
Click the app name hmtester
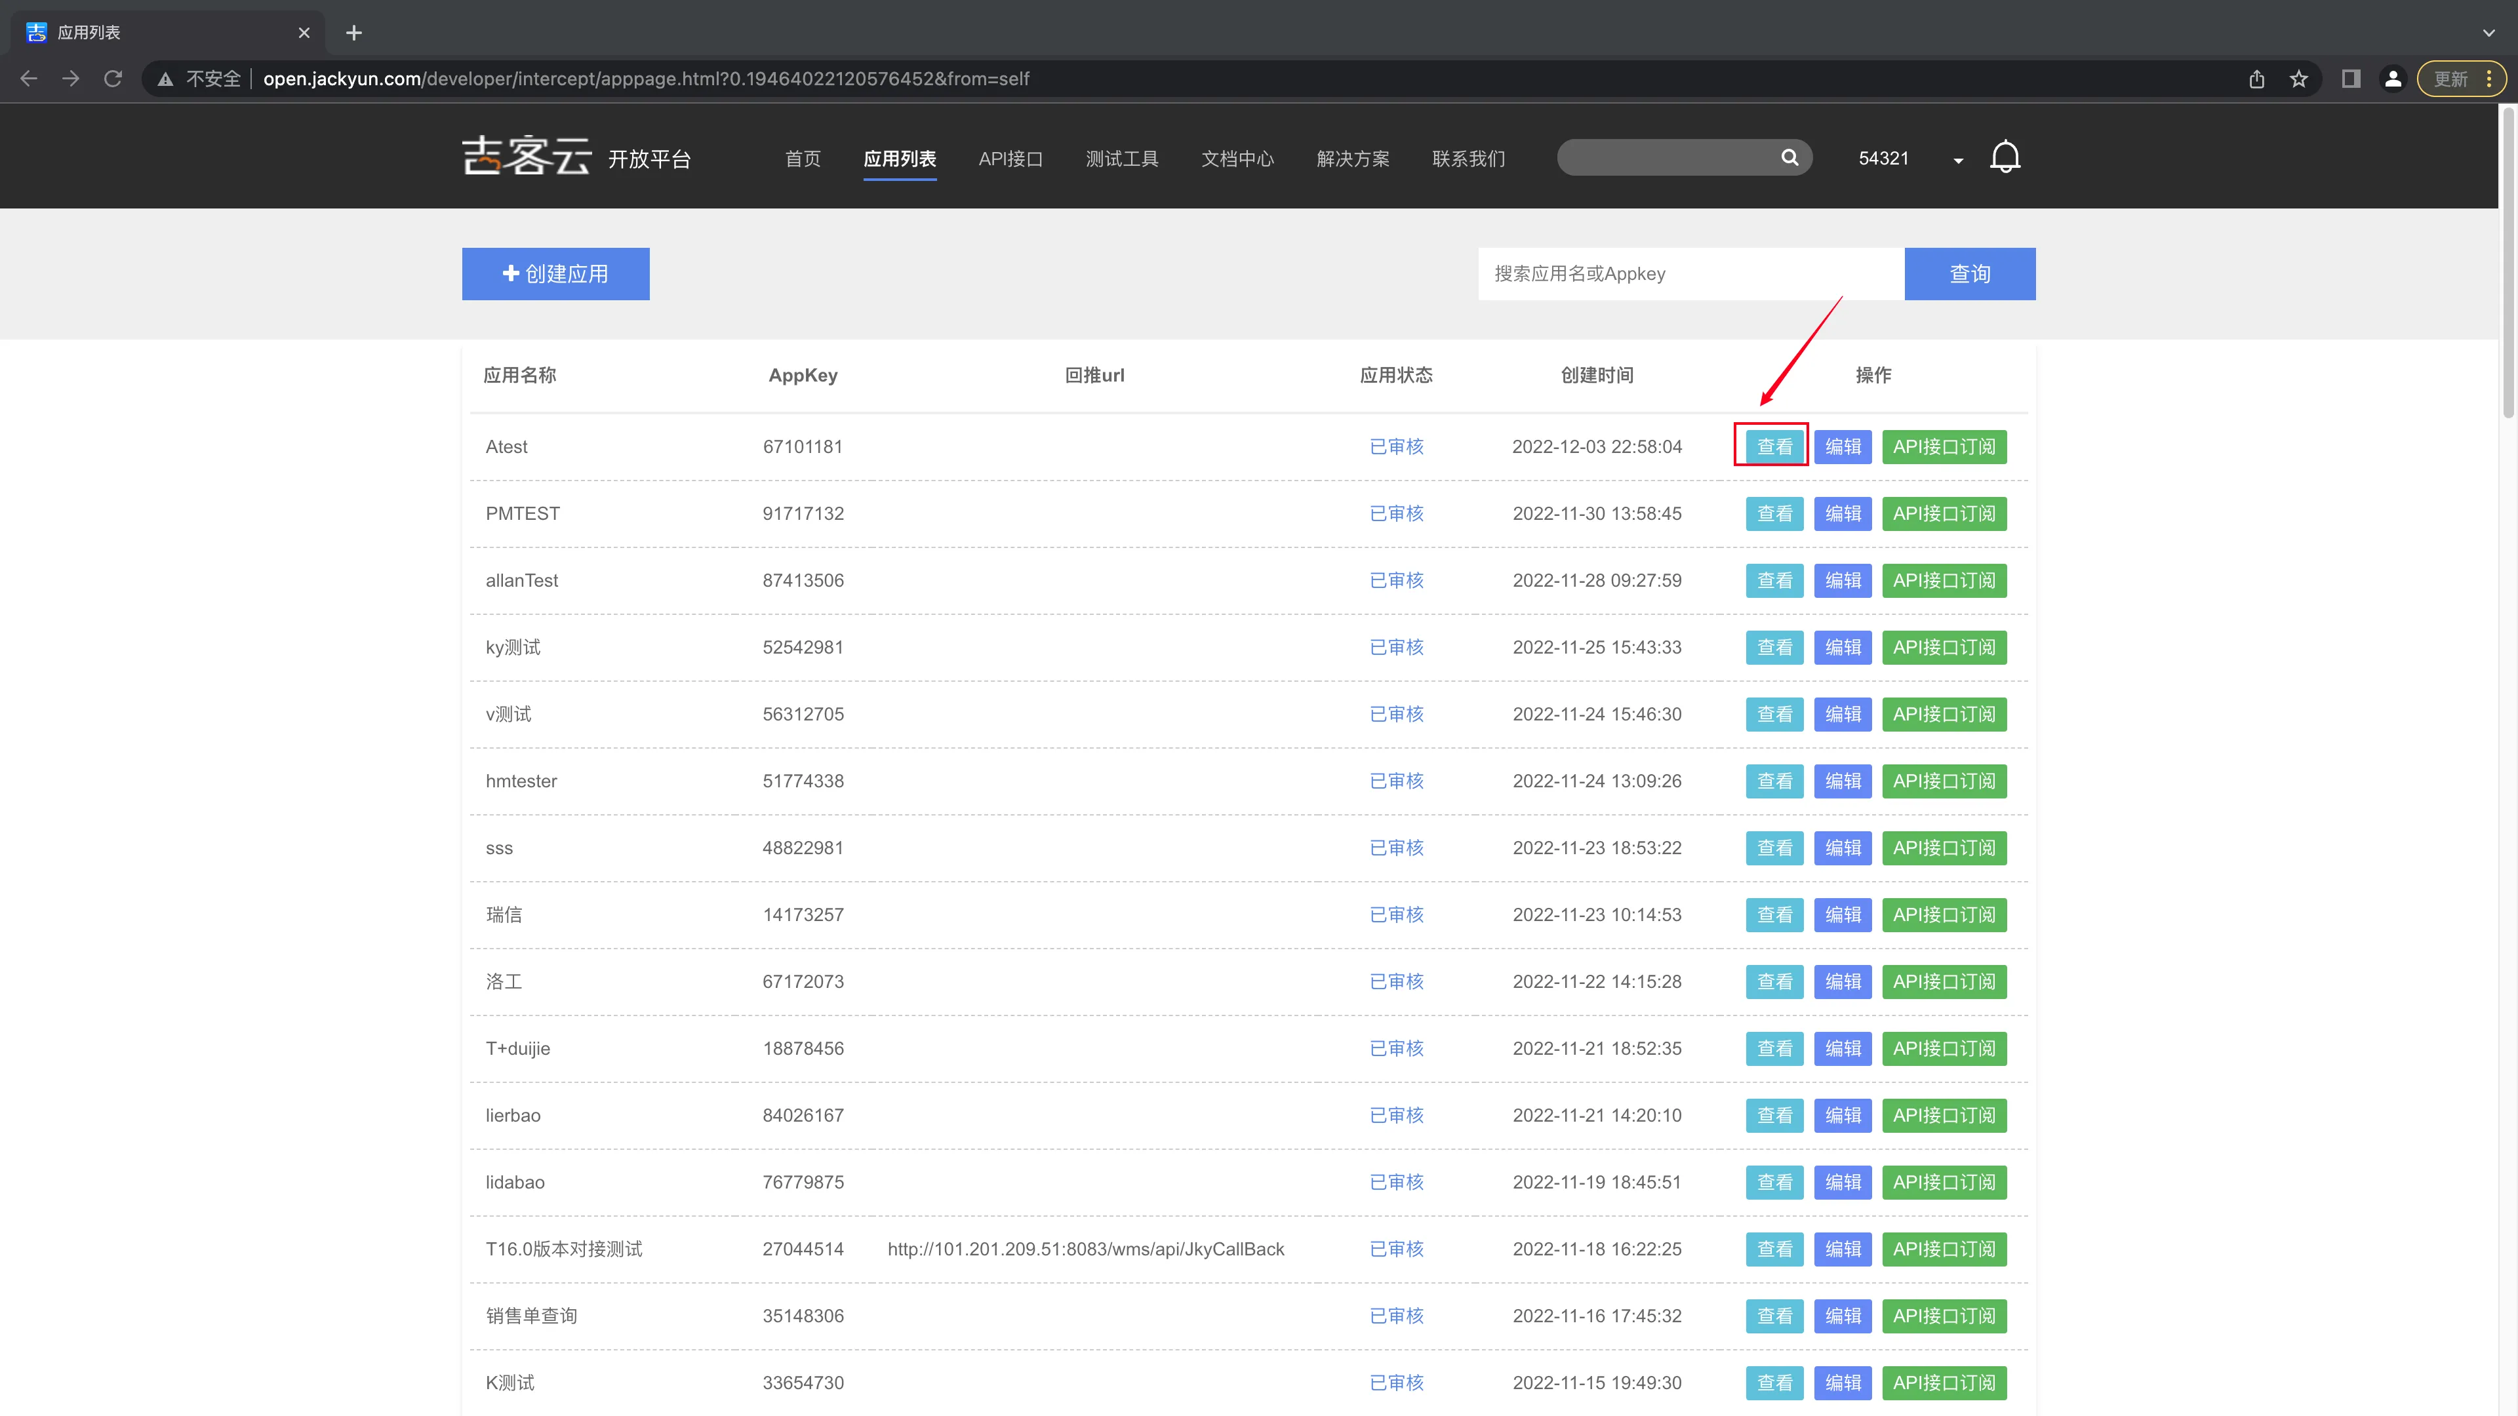click(x=521, y=782)
